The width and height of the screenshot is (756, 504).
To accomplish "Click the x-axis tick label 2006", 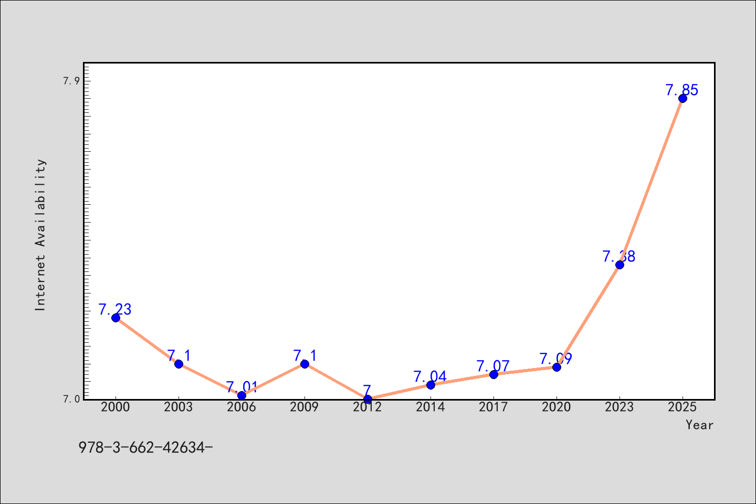I will click(x=241, y=407).
